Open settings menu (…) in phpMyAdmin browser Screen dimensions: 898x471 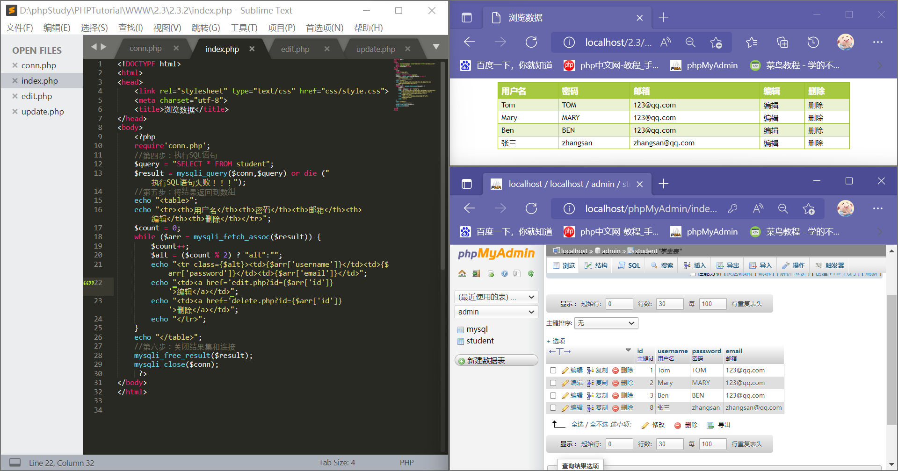pos(878,208)
